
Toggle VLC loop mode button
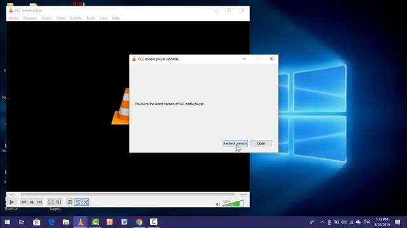pos(78,202)
